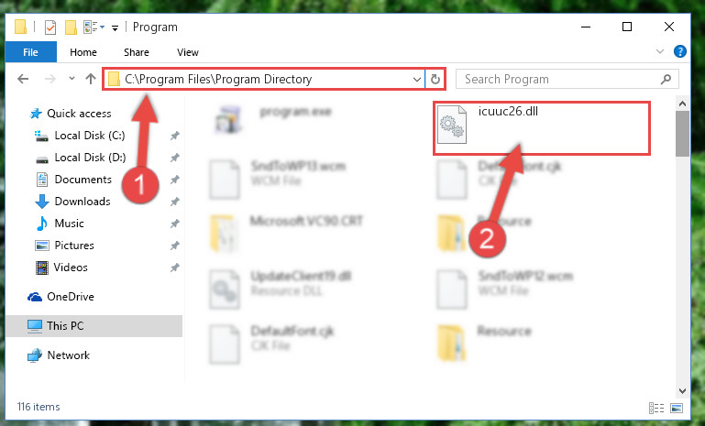Unpin Documents using its pin icon
The width and height of the screenshot is (705, 426).
point(175,180)
